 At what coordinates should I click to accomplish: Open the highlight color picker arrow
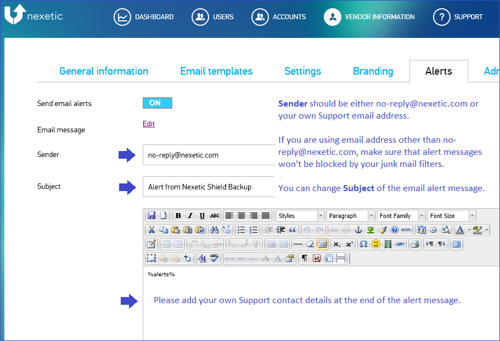click(x=487, y=230)
